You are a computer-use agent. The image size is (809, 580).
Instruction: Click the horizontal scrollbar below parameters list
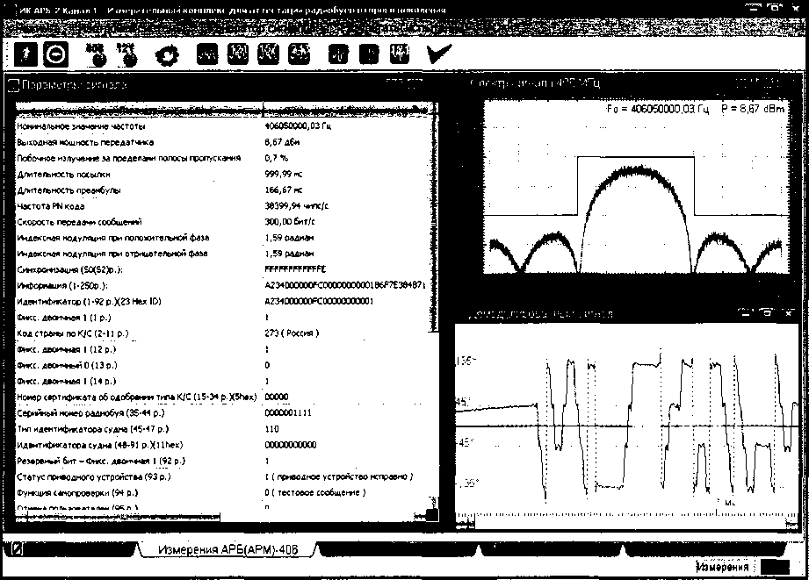(220, 517)
